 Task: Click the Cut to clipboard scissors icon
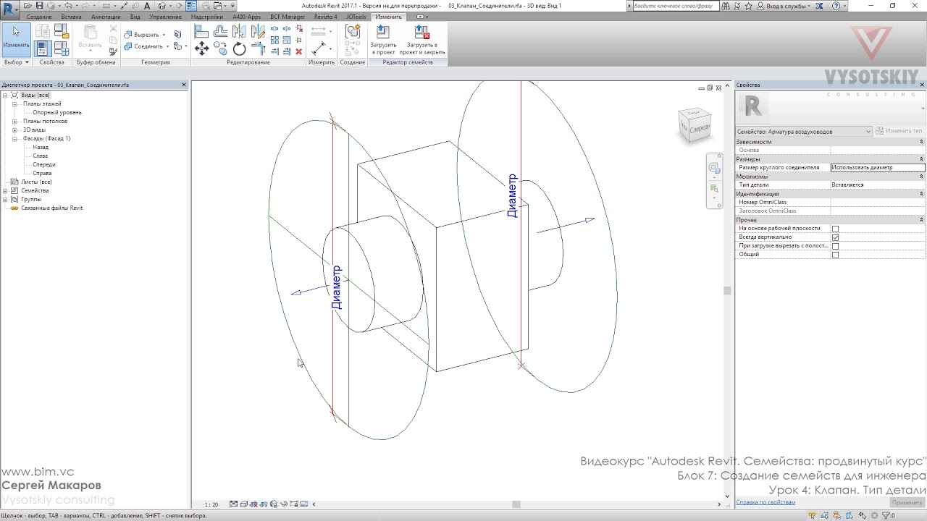tap(113, 29)
